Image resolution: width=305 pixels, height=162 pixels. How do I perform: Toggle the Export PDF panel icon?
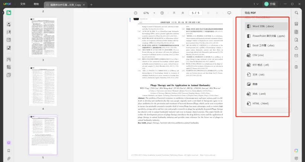coord(296,32)
